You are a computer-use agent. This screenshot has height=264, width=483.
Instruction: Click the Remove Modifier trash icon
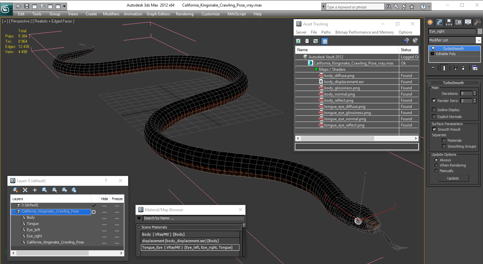pos(463,68)
